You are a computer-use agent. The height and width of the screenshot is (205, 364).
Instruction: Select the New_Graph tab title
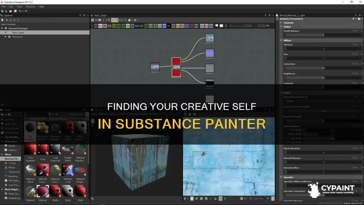(100, 16)
